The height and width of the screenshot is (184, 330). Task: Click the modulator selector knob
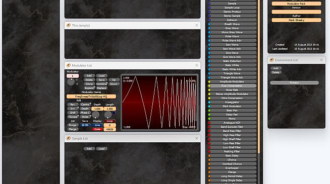click(x=71, y=82)
